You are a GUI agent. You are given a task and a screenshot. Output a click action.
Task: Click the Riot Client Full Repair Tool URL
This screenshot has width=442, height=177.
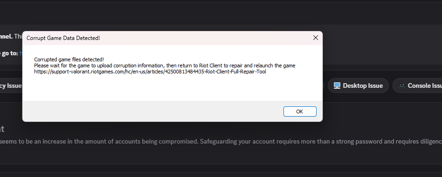pyautogui.click(x=150, y=72)
